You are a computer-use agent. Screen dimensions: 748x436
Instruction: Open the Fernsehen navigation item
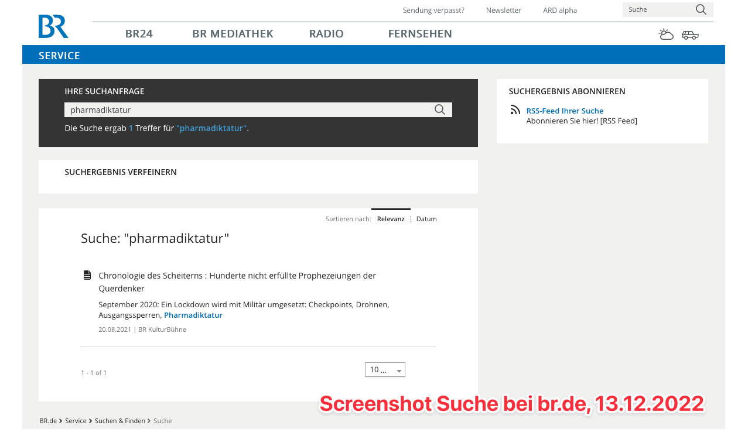tap(420, 34)
